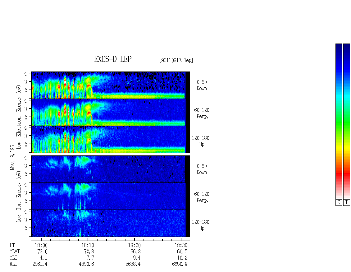Viewport: 351px width, 272px height.
Task: Click the MLT value 7.7
Action: click(x=90, y=258)
